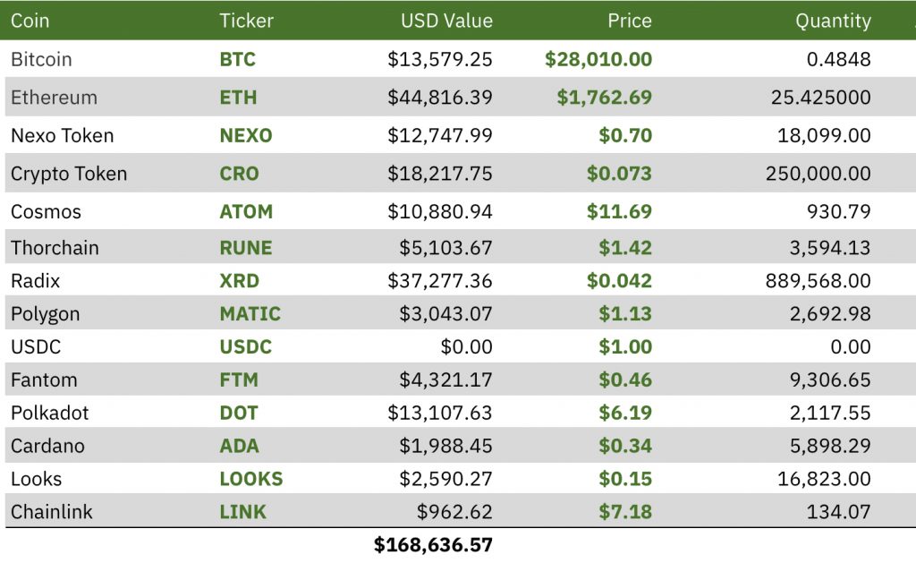Select the Coin column header

pyautogui.click(x=30, y=21)
